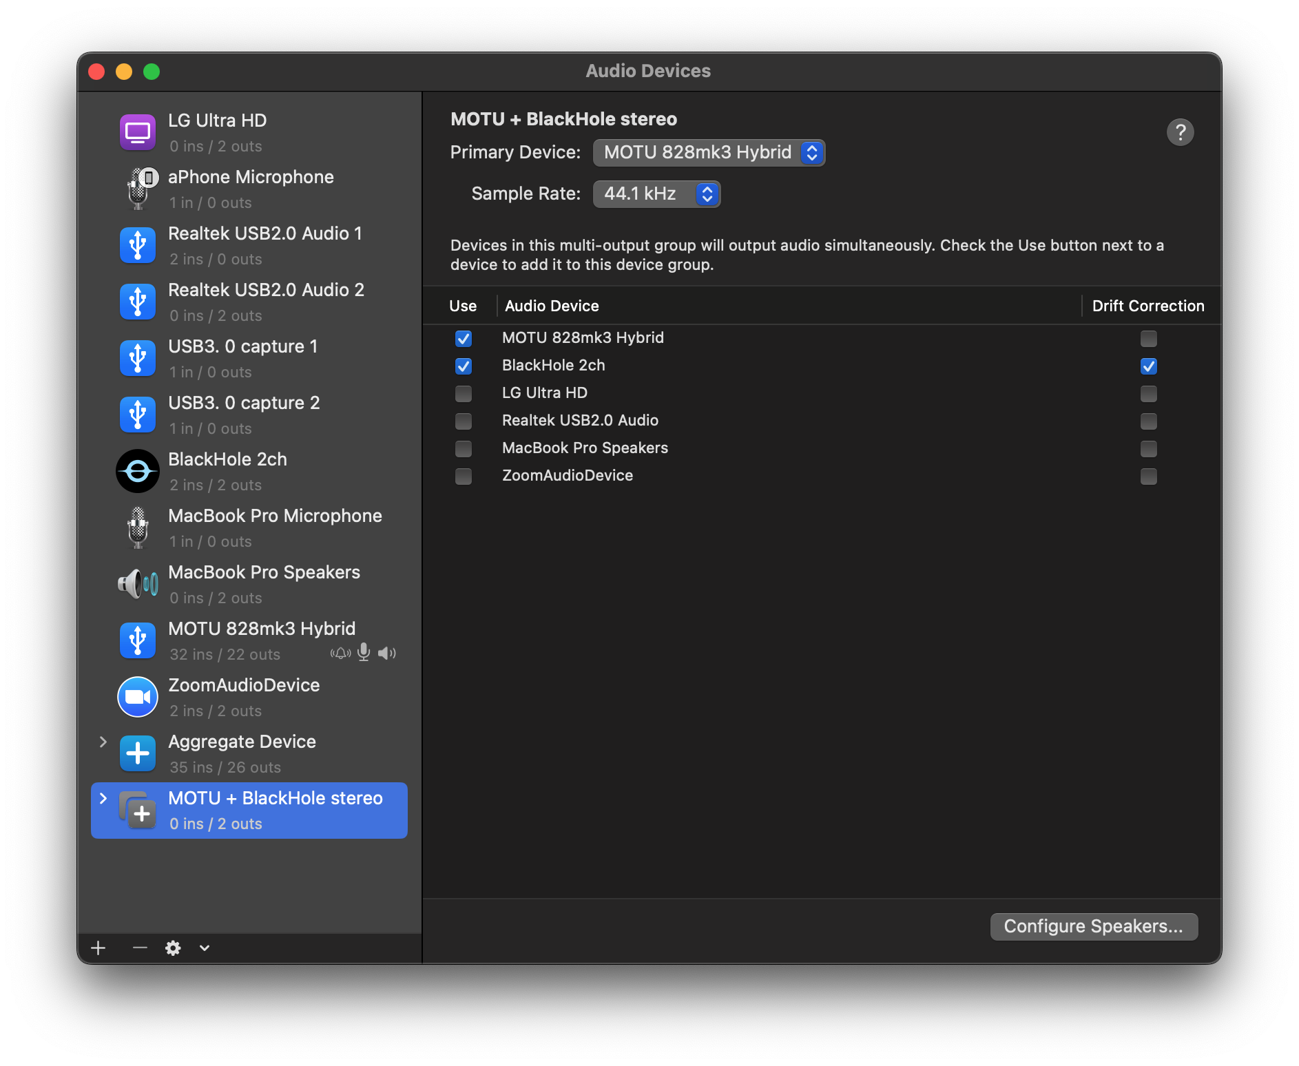Open the gear settings action menu
Screen dimensions: 1299x1066
point(174,948)
